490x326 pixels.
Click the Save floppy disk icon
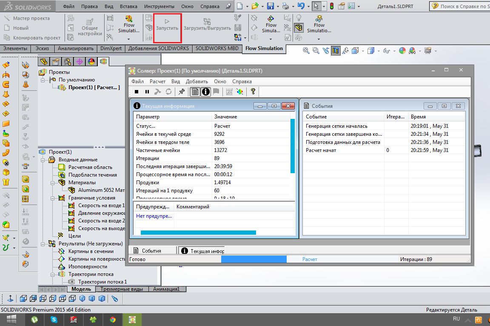(x=271, y=6)
